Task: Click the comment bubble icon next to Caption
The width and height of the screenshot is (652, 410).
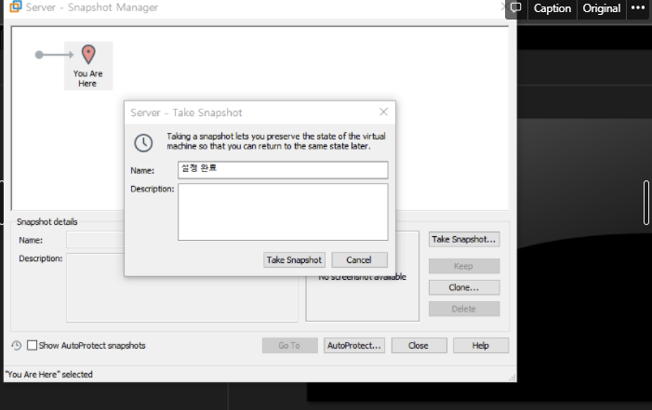Action: pos(515,7)
